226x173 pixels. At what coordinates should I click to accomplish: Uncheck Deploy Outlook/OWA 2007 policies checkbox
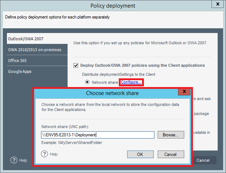pos(76,66)
